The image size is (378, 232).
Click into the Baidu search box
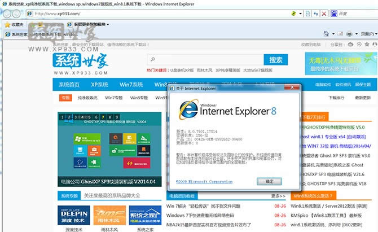click(358, 14)
